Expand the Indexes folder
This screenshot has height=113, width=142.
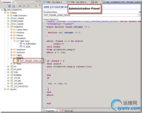pyautogui.click(x=11, y=35)
